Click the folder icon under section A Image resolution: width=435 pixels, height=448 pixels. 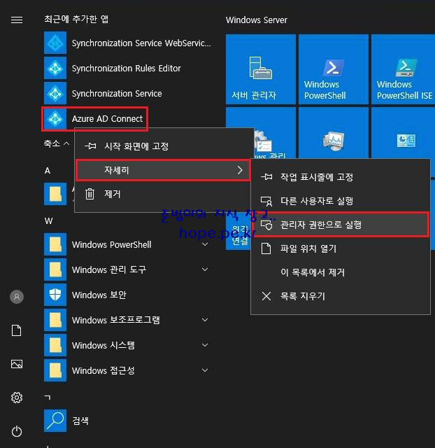(x=55, y=194)
